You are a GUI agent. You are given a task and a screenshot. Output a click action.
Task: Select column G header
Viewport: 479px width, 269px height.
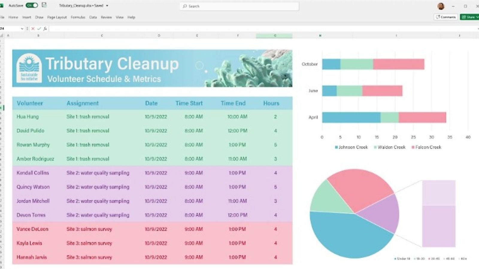[274, 36]
